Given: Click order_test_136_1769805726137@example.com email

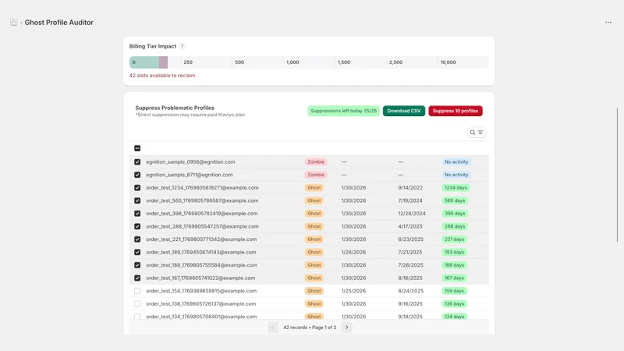Looking at the screenshot, I should pos(201,303).
